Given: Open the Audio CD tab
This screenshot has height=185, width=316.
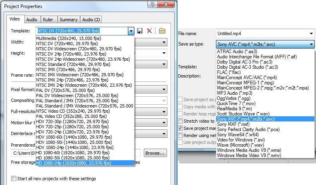Looking at the screenshot, I should tap(91, 20).
